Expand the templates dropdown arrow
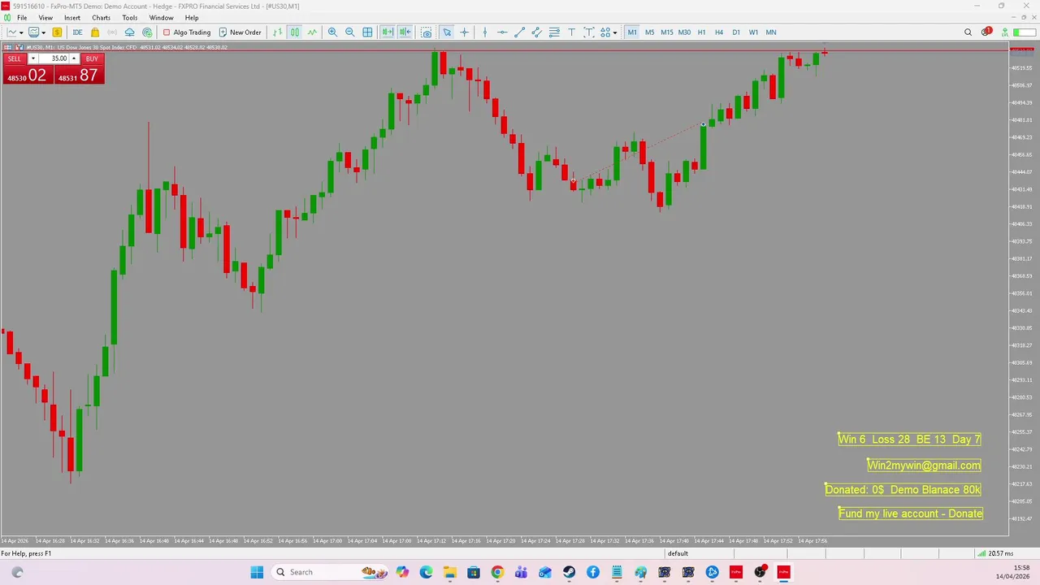1040x585 pixels. click(44, 32)
